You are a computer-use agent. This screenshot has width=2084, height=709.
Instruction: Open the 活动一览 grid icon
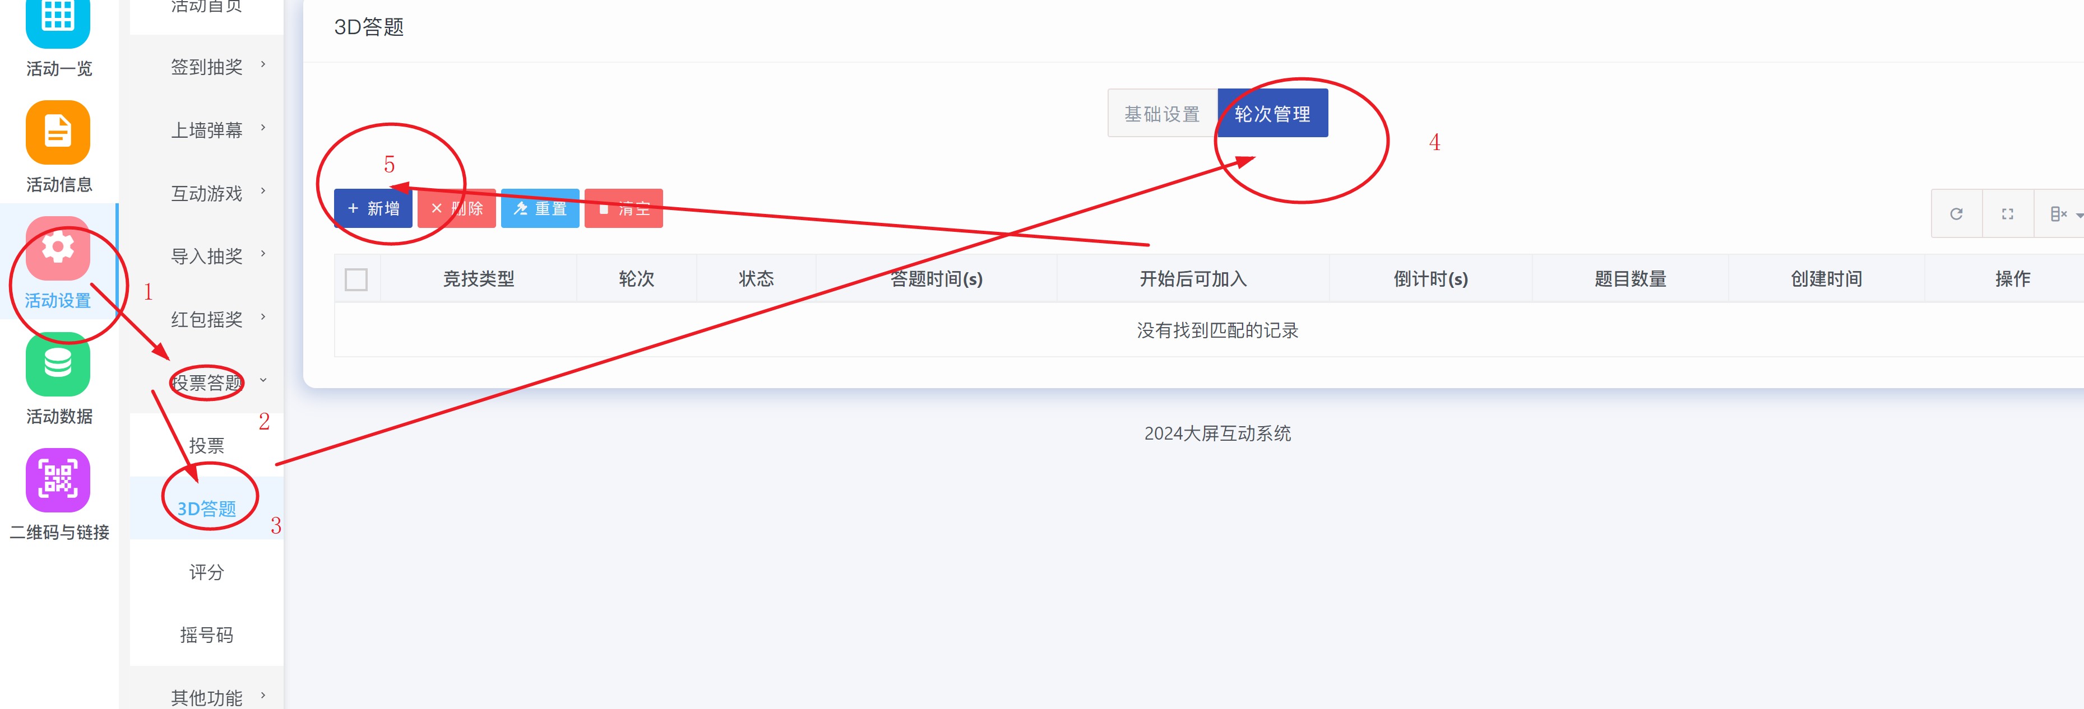coord(57,18)
